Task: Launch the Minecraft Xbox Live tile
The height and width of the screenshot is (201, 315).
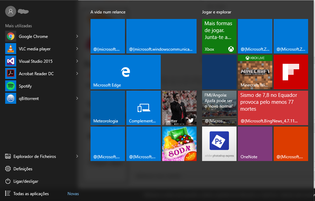Action: click(x=255, y=72)
